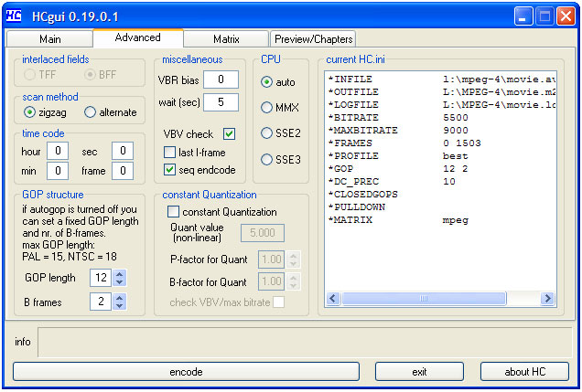
Task: Enable the constant Quantization checkbox
Action: 173,212
